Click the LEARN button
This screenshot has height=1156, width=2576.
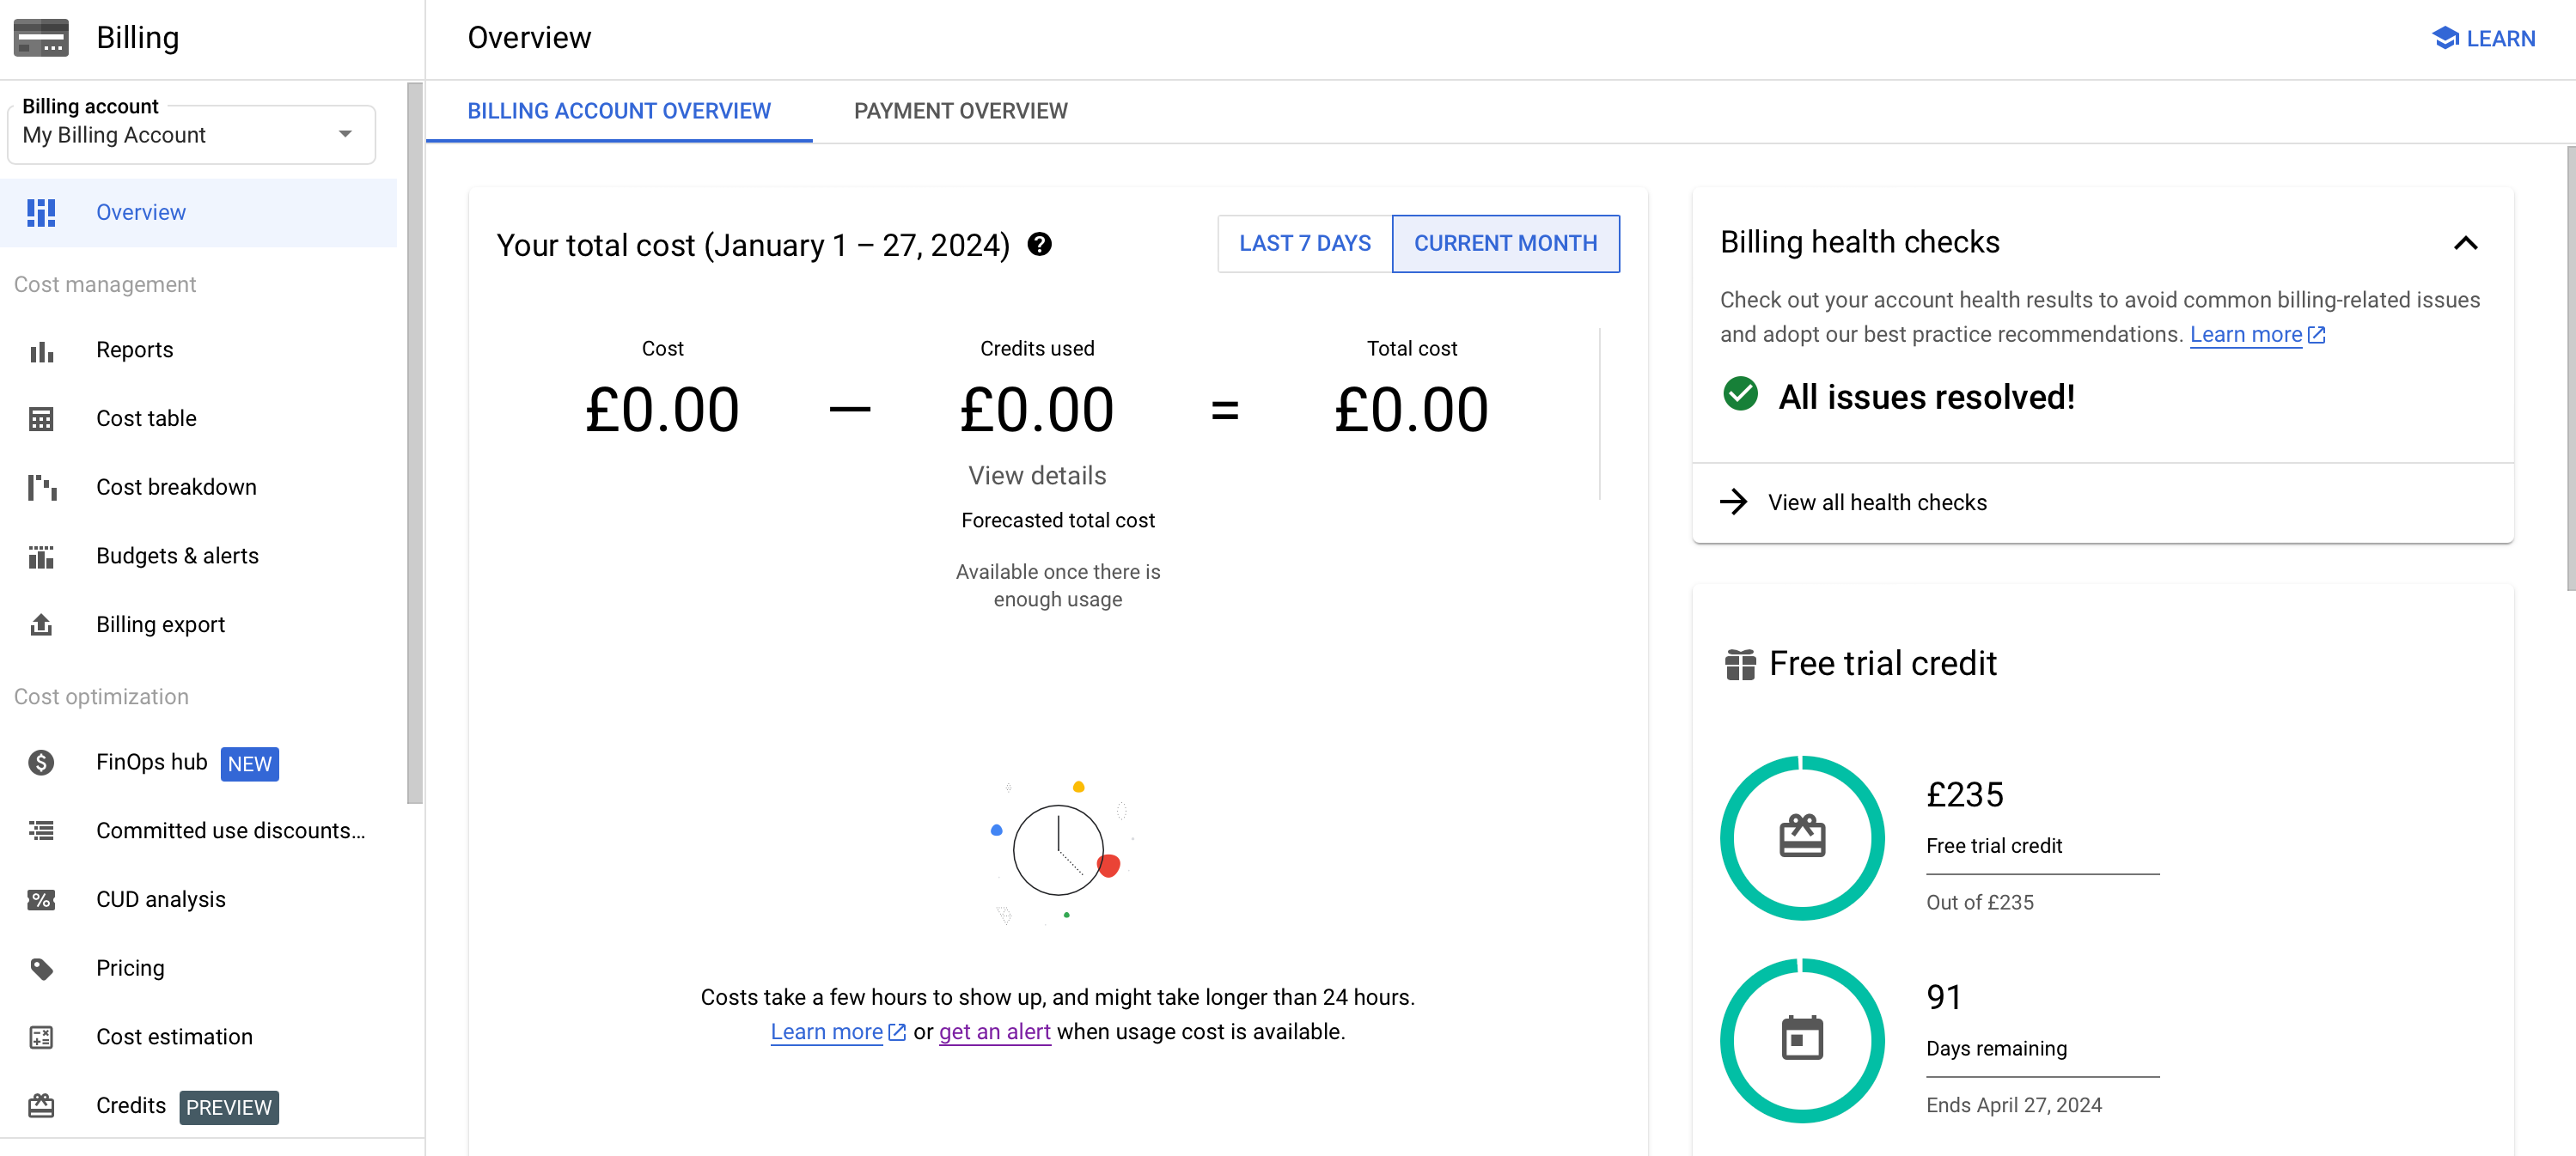2484,38
